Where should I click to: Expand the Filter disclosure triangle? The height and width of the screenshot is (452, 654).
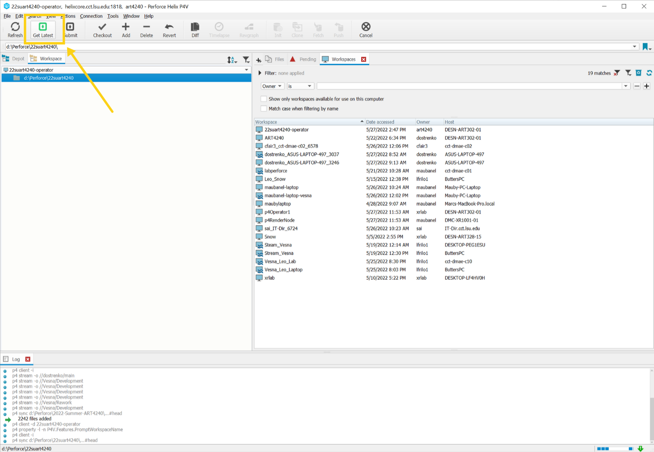click(260, 73)
